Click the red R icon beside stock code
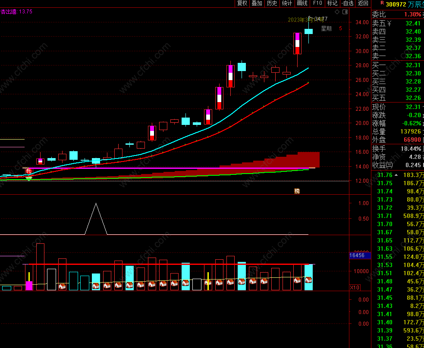424x348 pixels. [382, 3]
